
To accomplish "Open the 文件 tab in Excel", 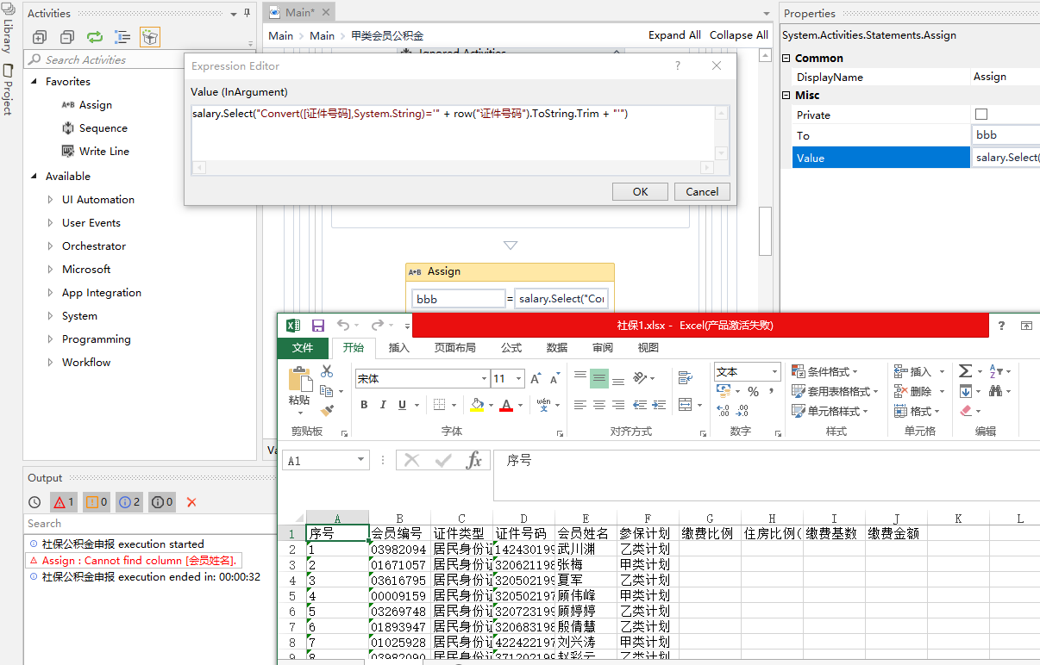I will click(303, 348).
